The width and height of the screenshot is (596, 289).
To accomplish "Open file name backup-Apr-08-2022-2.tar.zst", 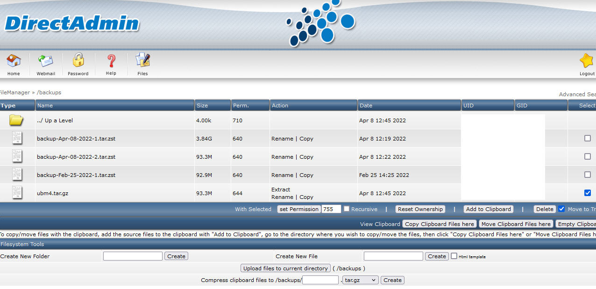I will (76, 157).
